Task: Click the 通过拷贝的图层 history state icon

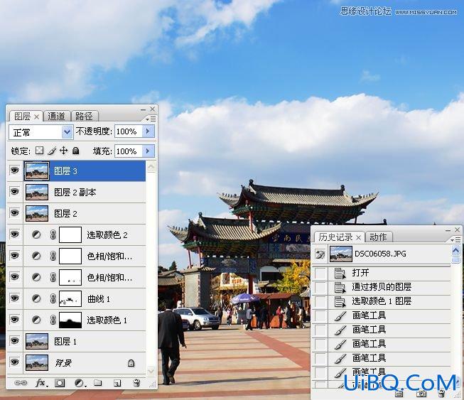Action: 340,287
